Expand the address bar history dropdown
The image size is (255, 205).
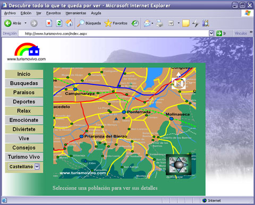(x=211, y=33)
